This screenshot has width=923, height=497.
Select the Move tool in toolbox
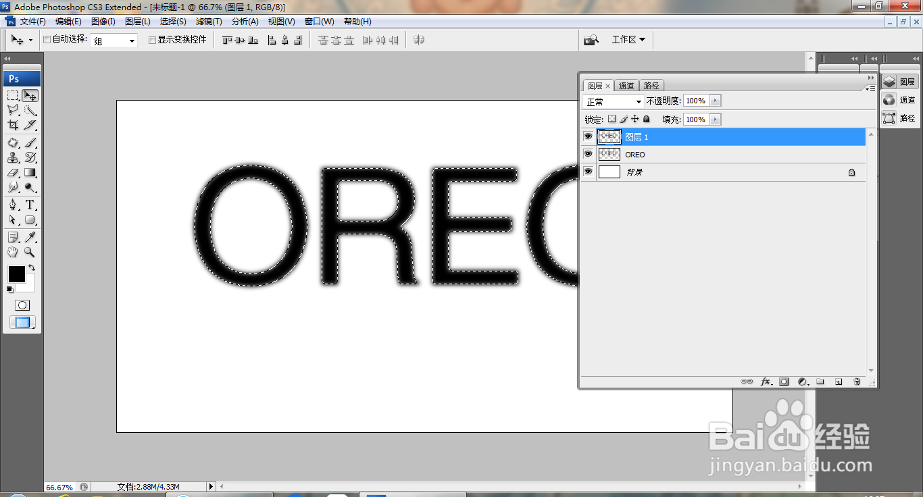click(30, 95)
